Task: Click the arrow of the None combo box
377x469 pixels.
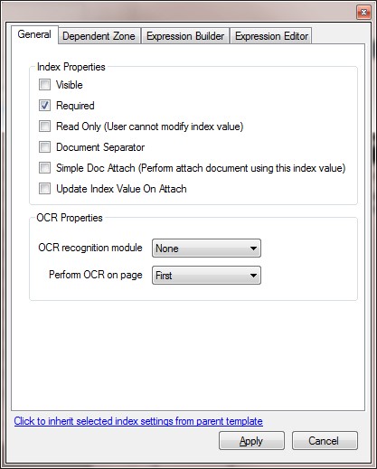Action: pyautogui.click(x=253, y=249)
